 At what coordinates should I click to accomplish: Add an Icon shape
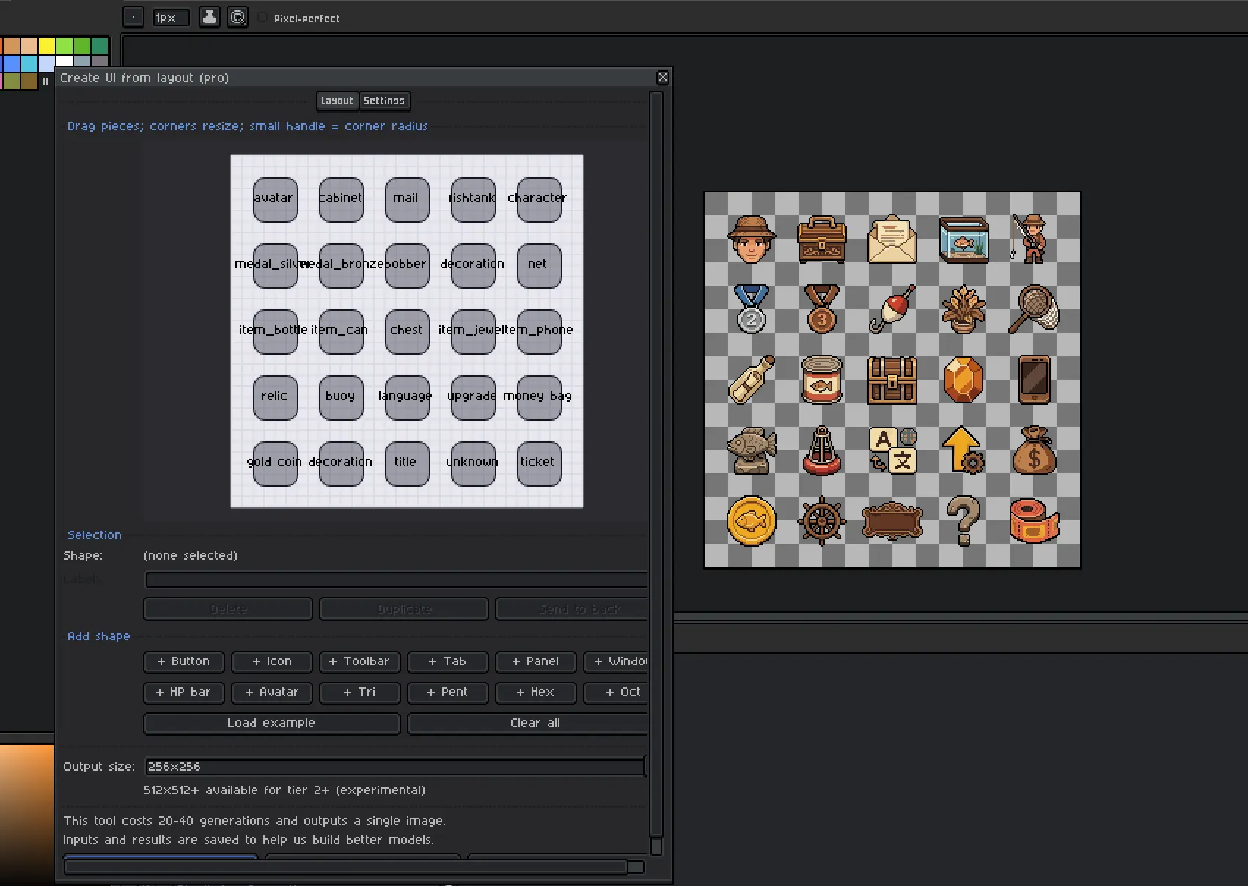272,662
